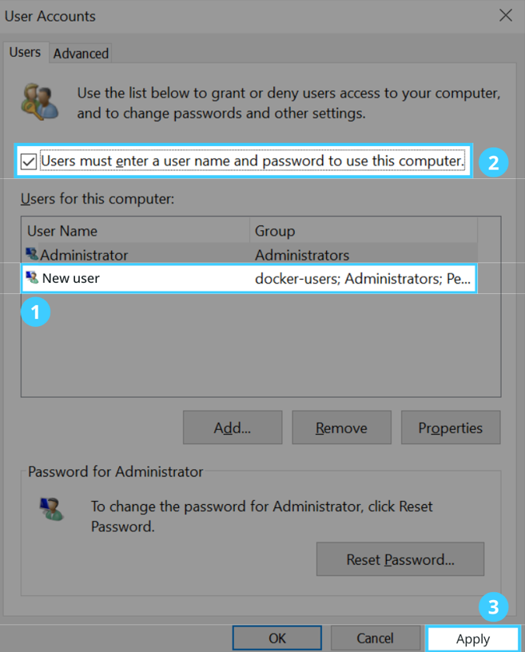
Task: Close the User Accounts dialog
Action: click(x=505, y=15)
